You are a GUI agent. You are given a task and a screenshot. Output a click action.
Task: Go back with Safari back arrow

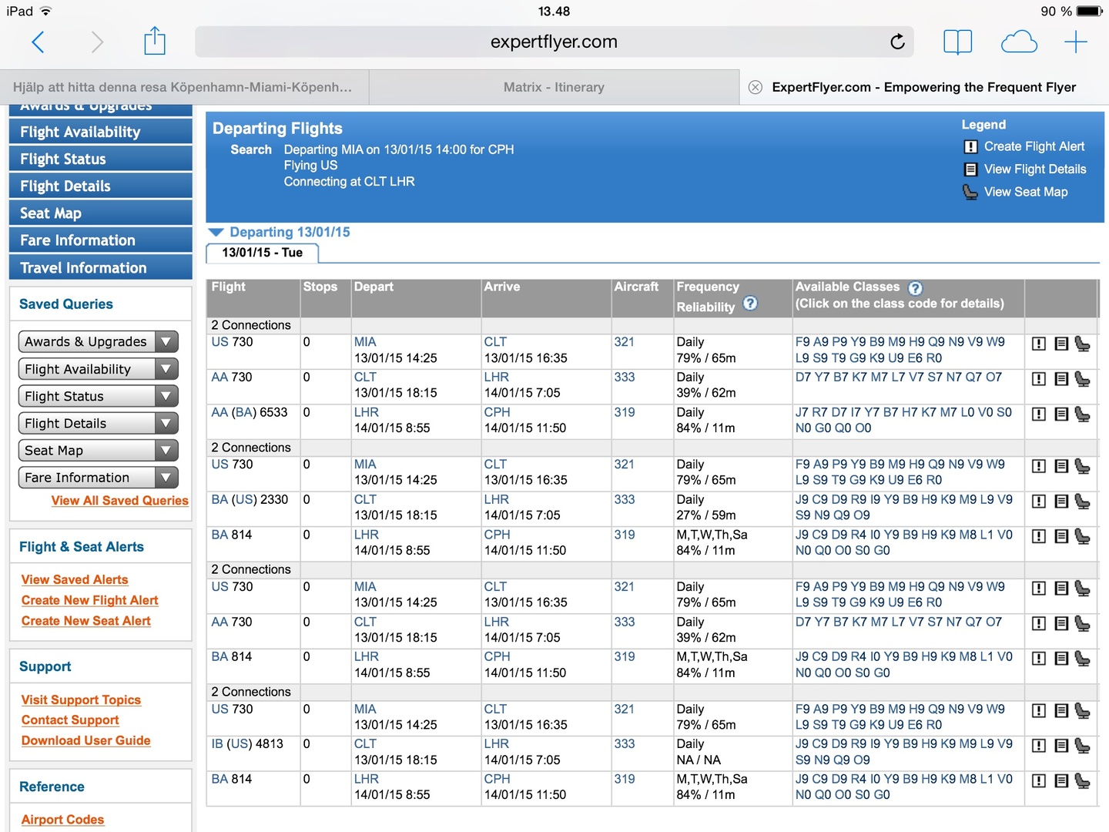(38, 42)
